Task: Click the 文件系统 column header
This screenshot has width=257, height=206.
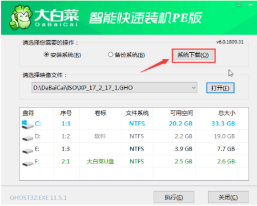Action: [x=137, y=113]
